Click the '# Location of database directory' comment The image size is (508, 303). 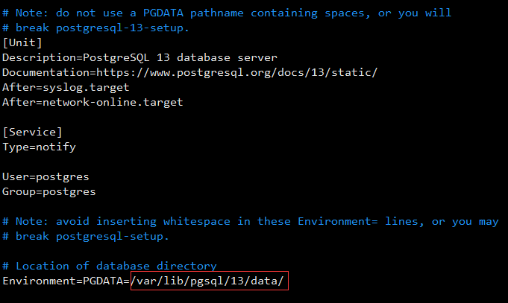coord(110,266)
